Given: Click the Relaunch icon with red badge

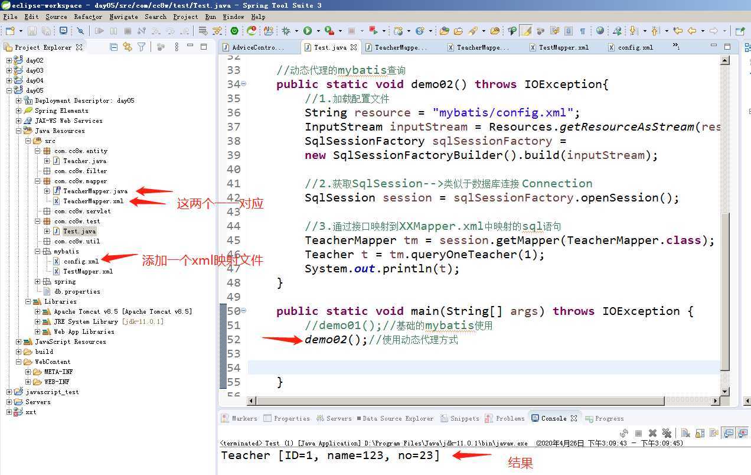Looking at the screenshot, I should 252,31.
